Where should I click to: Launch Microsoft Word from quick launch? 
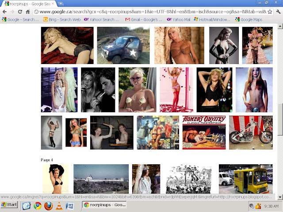pos(70,206)
